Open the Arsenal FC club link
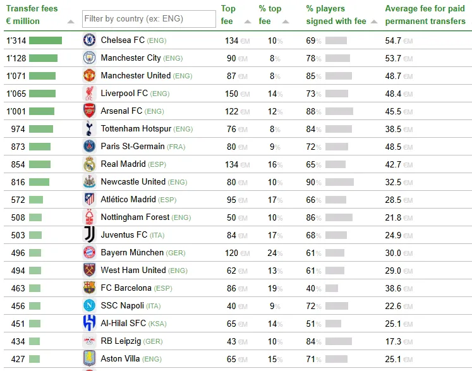 pyautogui.click(x=122, y=111)
